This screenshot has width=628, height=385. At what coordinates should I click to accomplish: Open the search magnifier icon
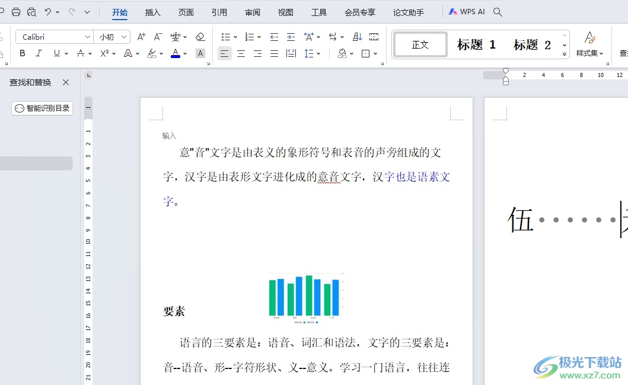pyautogui.click(x=498, y=12)
